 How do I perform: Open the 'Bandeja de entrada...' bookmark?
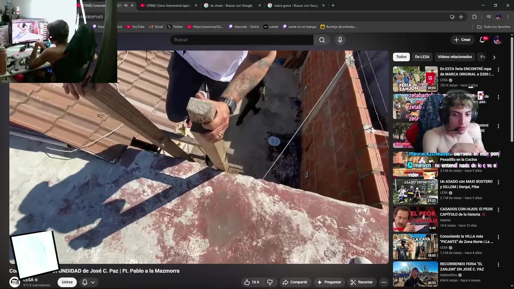pyautogui.click(x=338, y=27)
